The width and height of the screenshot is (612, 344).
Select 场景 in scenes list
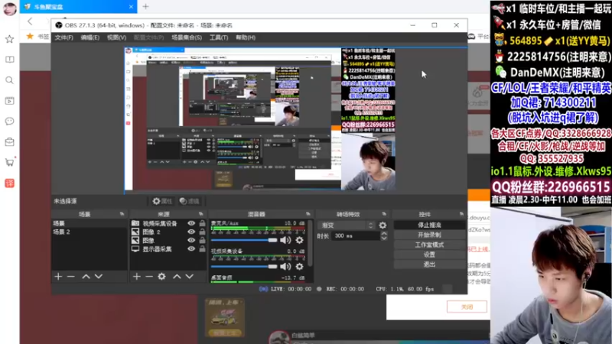(90, 223)
